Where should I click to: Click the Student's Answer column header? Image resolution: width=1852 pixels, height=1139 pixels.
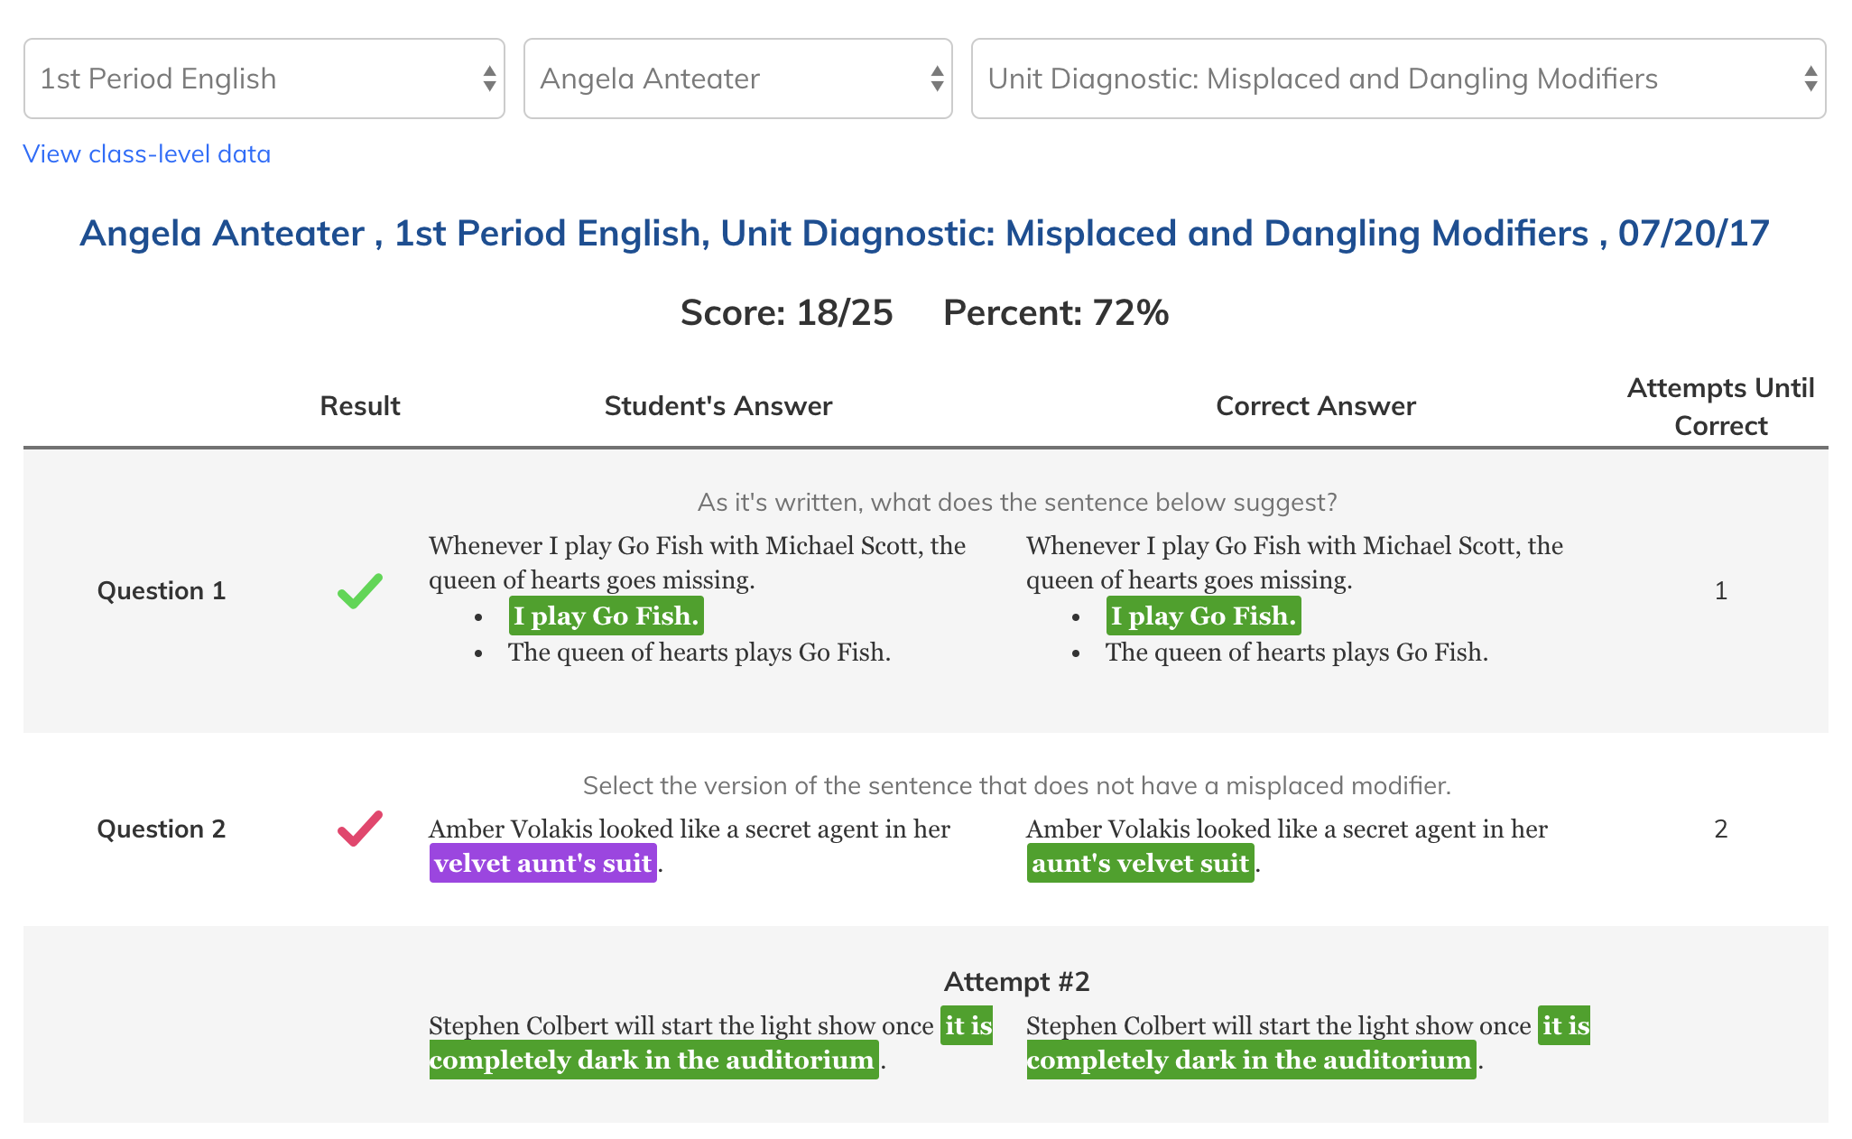click(x=718, y=406)
